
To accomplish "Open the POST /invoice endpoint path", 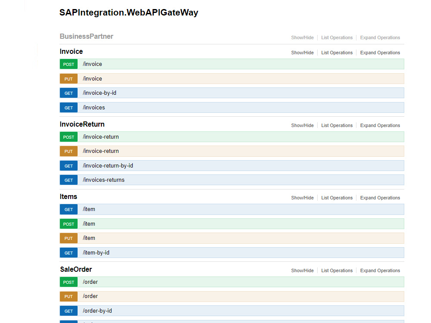I will (92, 64).
